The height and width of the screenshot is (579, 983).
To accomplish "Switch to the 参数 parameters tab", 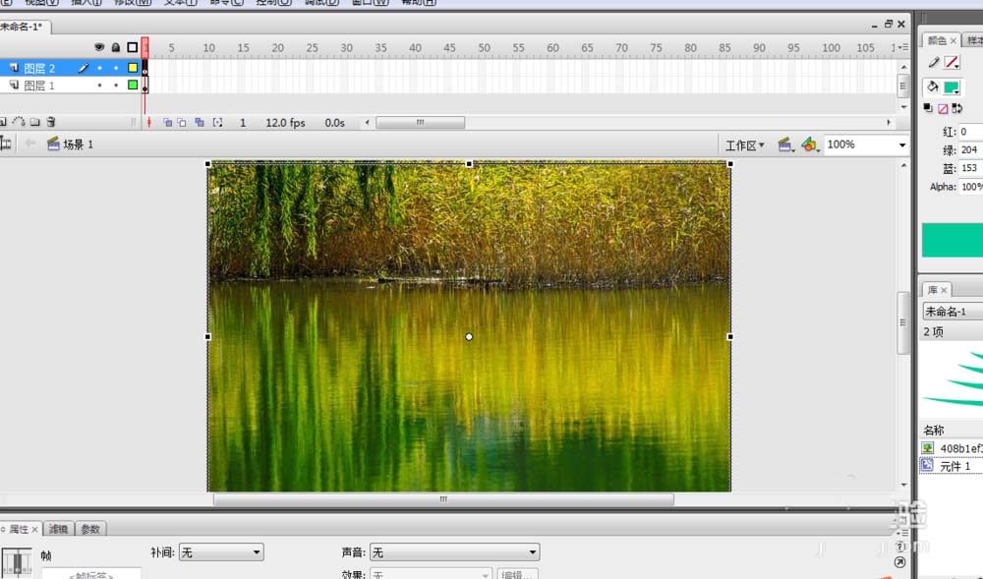I will tap(90, 530).
